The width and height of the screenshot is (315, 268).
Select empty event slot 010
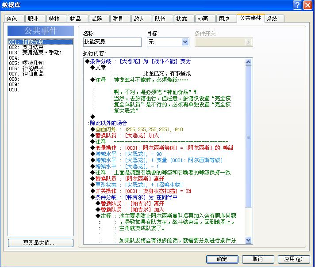41,90
